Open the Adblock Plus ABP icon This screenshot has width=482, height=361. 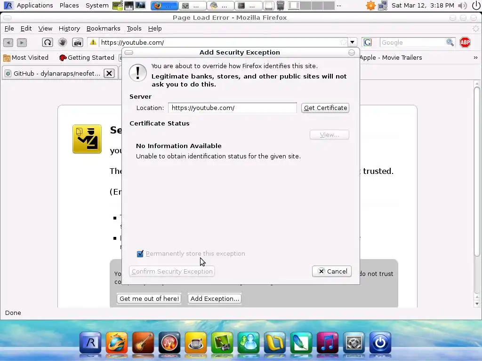click(465, 42)
